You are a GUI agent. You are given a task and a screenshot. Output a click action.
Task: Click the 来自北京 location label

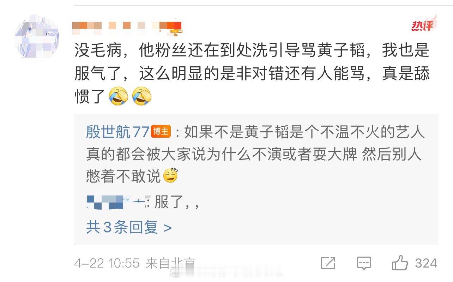[x=170, y=263]
